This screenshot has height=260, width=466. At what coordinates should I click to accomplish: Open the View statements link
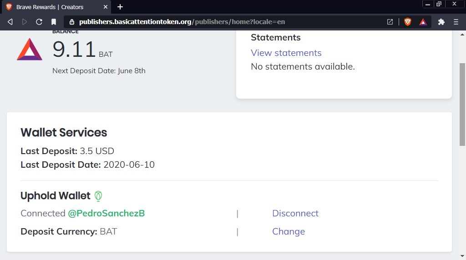[x=286, y=53]
